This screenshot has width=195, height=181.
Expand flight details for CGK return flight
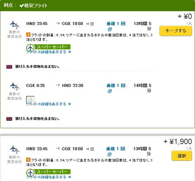(x=49, y=104)
